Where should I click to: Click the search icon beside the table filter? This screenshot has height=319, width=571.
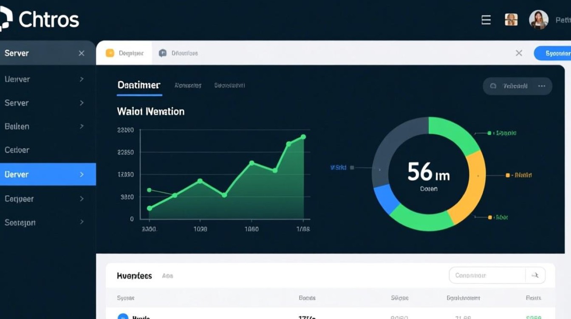pos(535,275)
